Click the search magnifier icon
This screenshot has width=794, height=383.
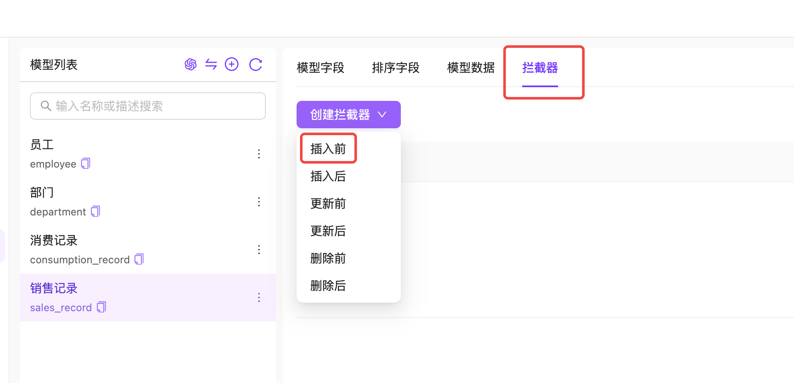(x=46, y=106)
